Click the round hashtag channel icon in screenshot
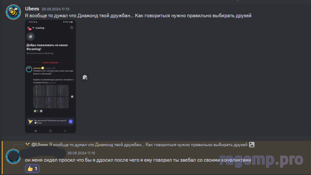 [x=31, y=37]
